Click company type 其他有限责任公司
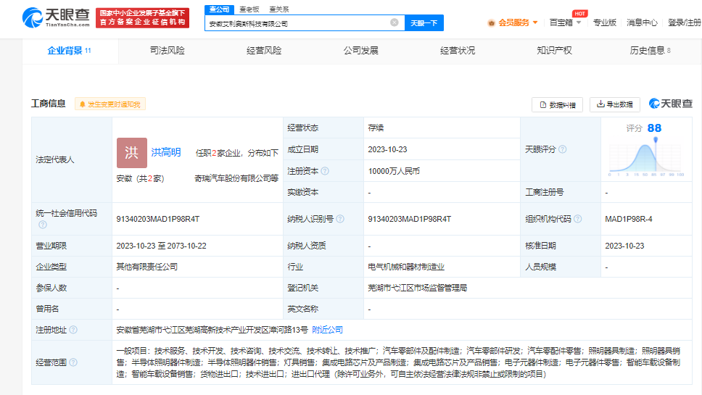702x395 pixels. click(x=146, y=267)
